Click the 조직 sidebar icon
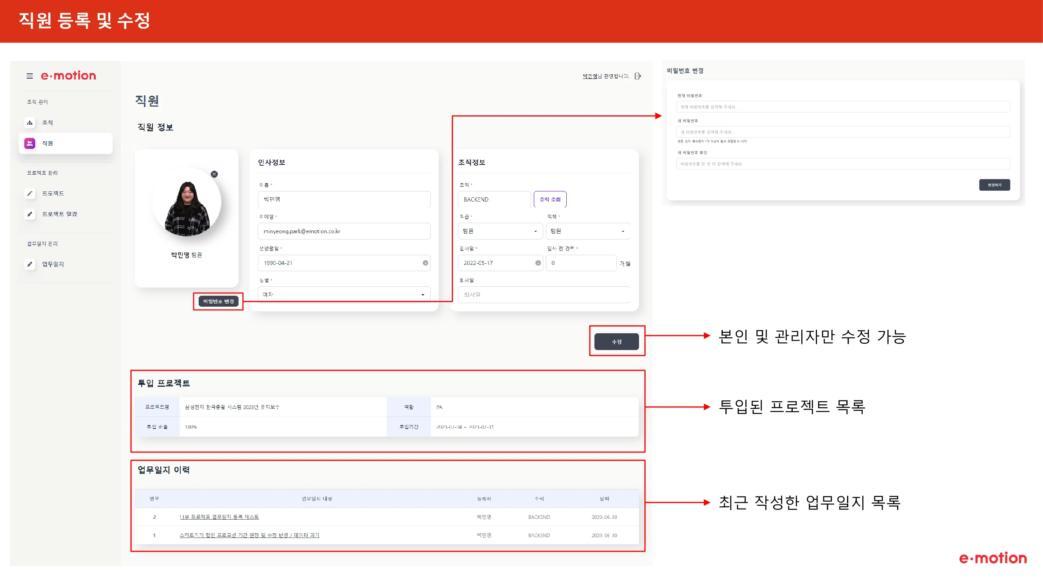Screen dimensions: 1043x586 pos(30,123)
